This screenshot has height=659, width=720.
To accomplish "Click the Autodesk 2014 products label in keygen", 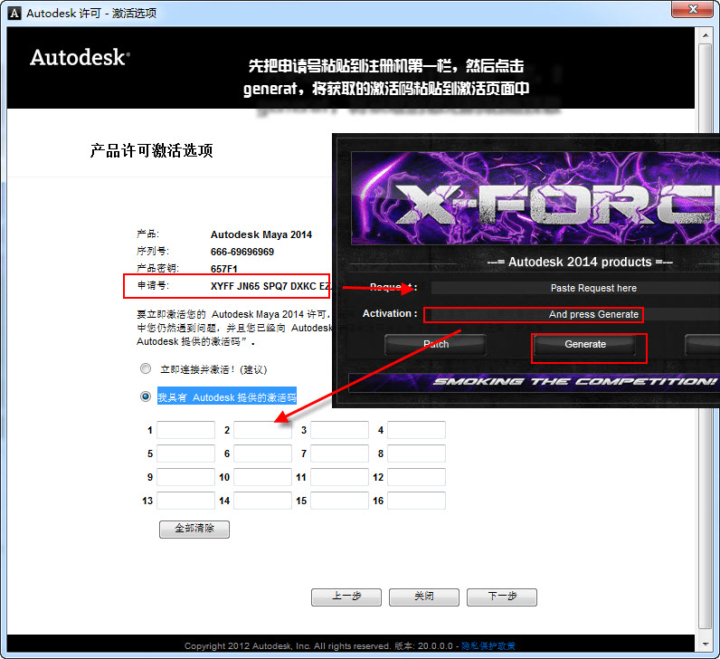I will point(580,262).
